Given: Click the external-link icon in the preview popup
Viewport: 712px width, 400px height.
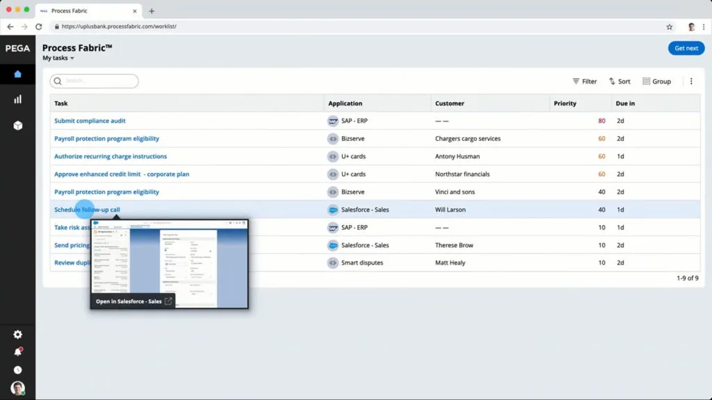Looking at the screenshot, I should tap(168, 301).
